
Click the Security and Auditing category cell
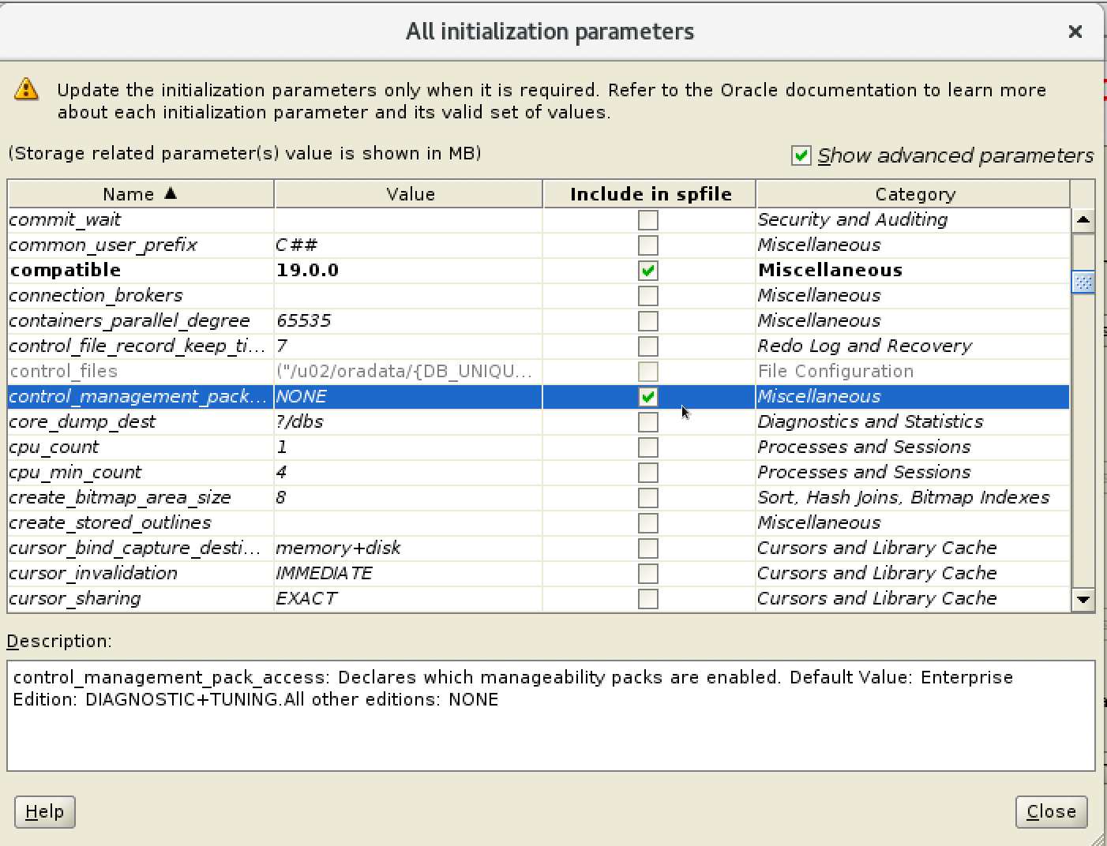(x=913, y=219)
